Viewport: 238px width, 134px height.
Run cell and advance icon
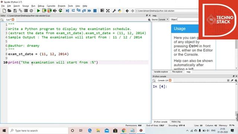(49, 11)
